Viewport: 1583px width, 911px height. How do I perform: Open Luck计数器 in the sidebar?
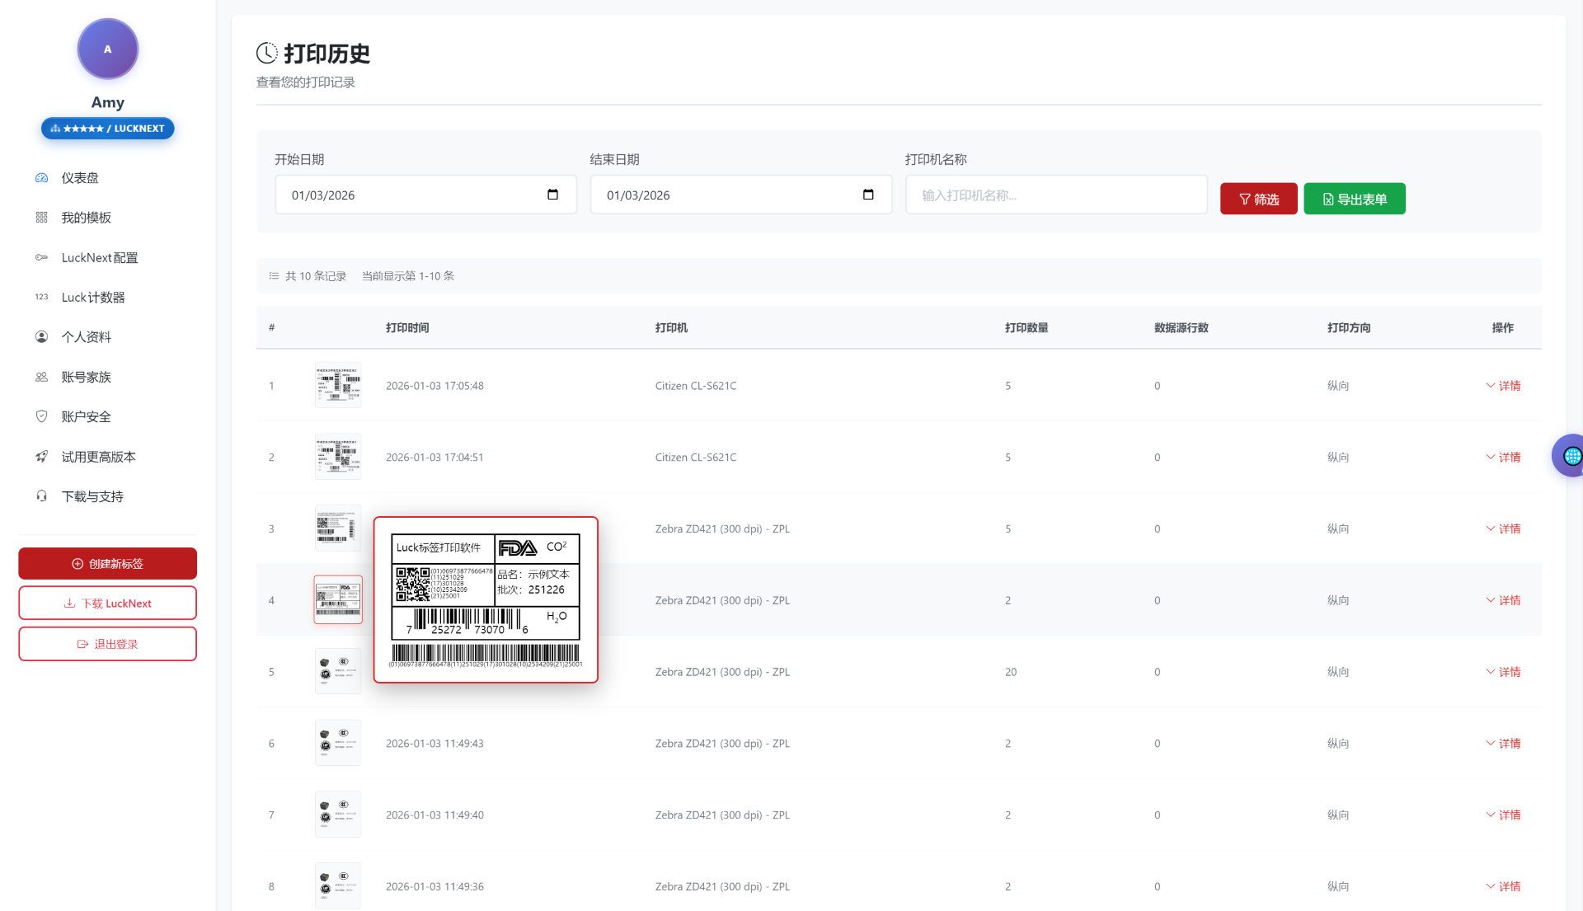(93, 298)
